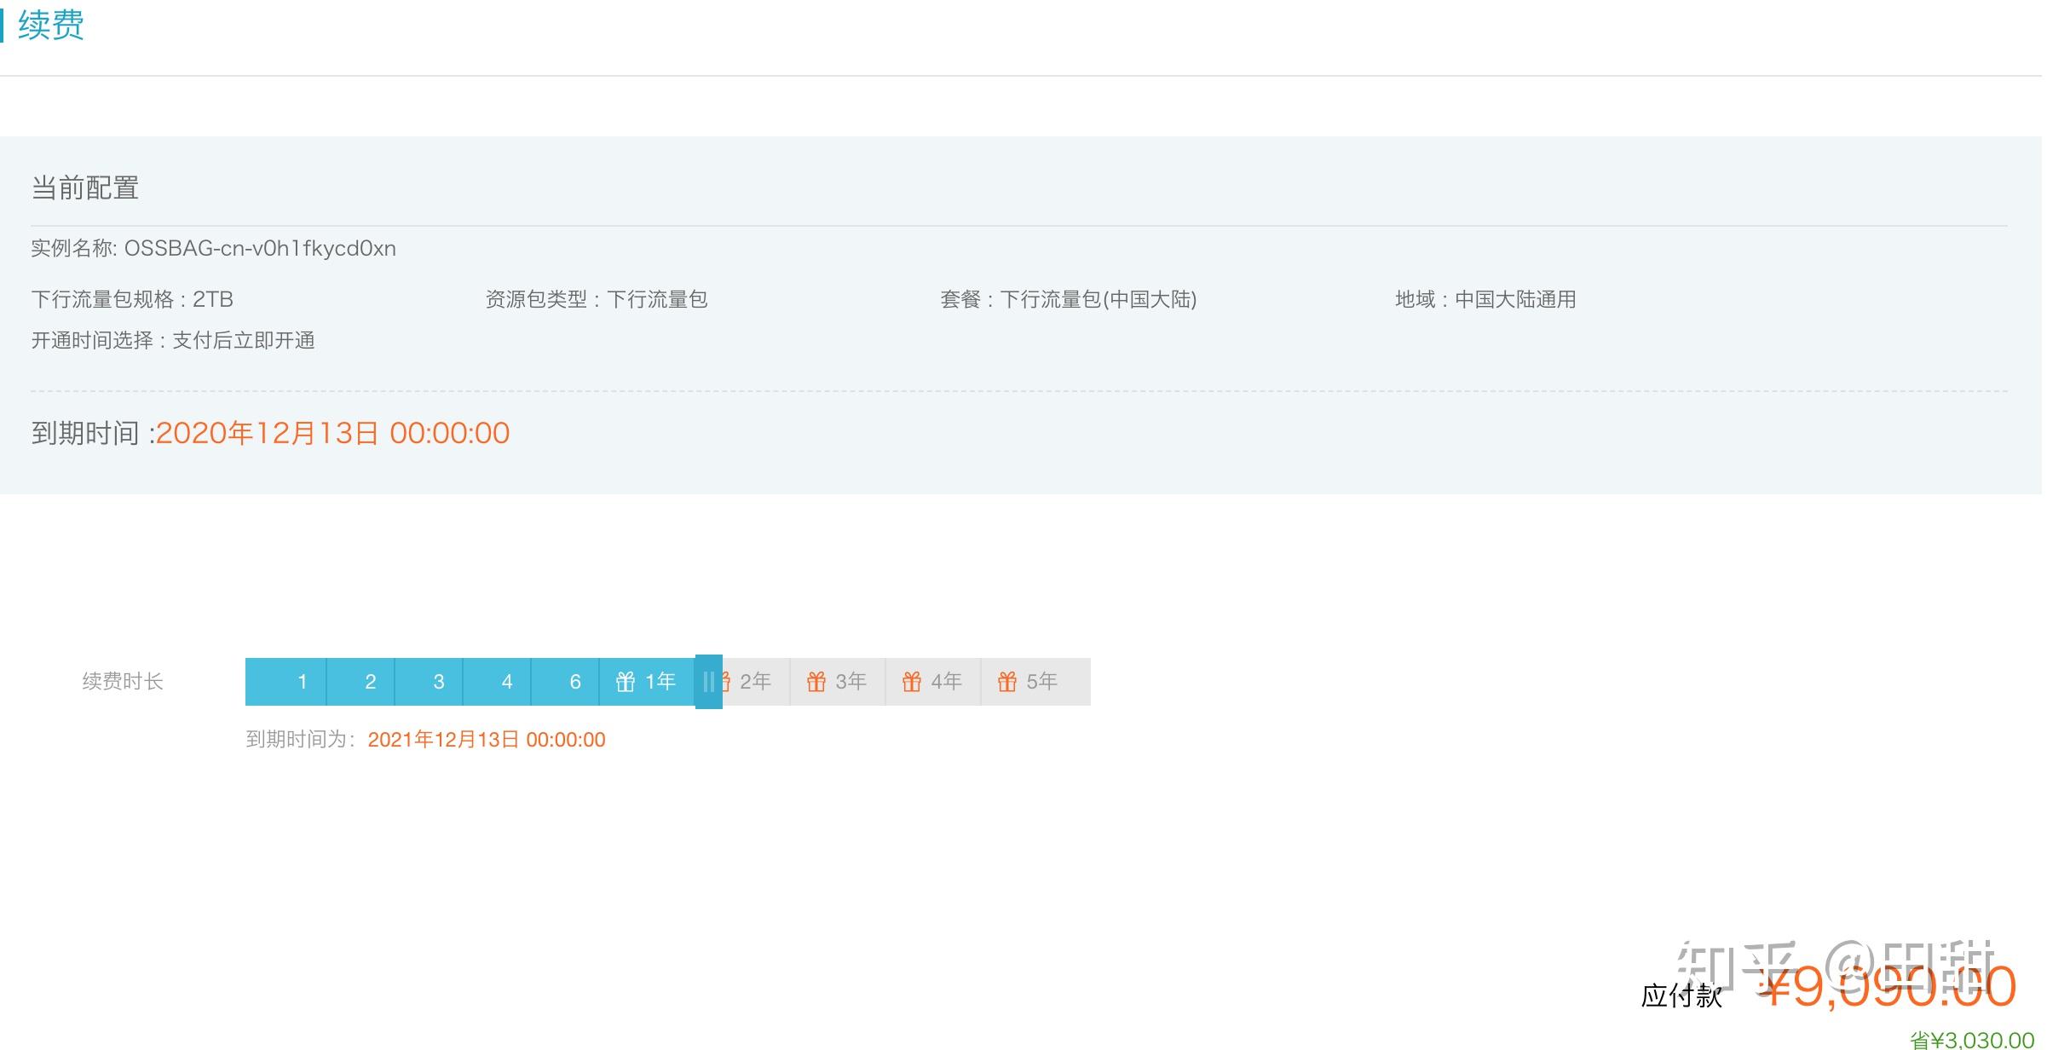Click the gift icon beside 3年

coord(816,682)
